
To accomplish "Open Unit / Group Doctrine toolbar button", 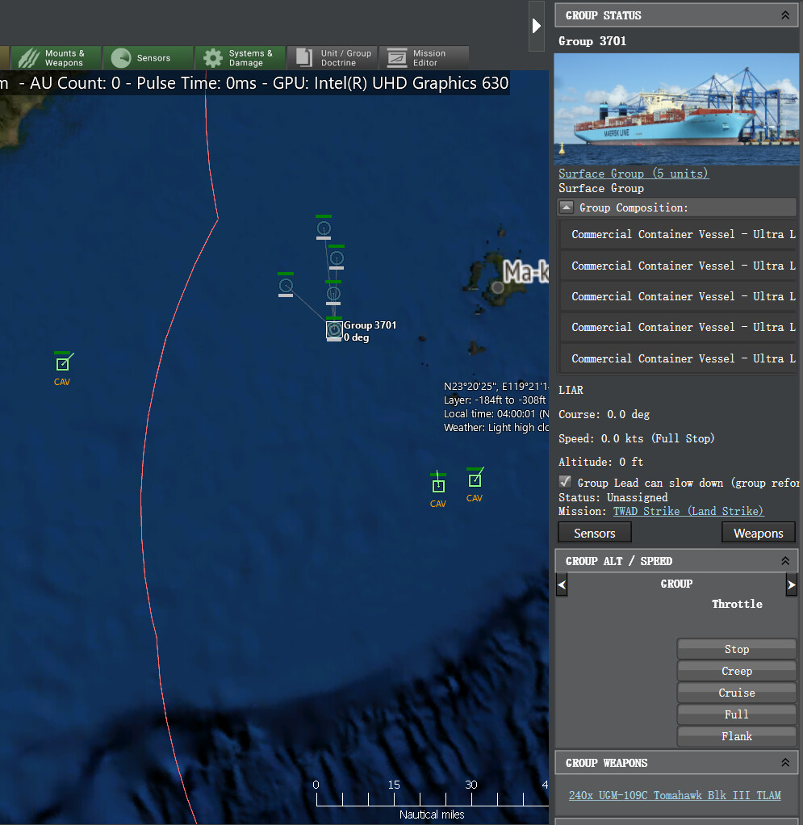I will (x=332, y=58).
